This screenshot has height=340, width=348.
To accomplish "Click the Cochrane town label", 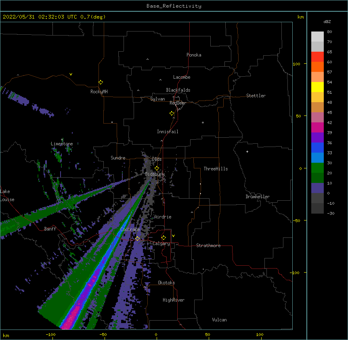I will [130, 229].
